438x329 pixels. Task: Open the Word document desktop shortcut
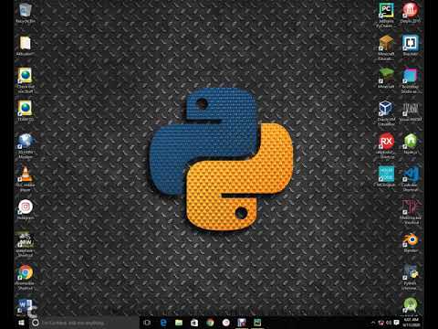pyautogui.click(x=25, y=306)
